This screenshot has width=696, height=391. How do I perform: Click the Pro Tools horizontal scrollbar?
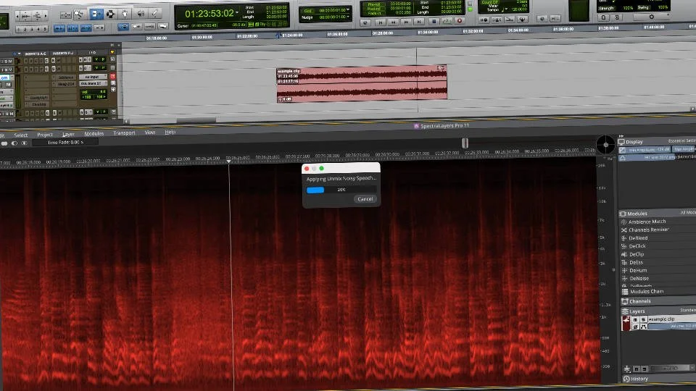tap(196, 119)
